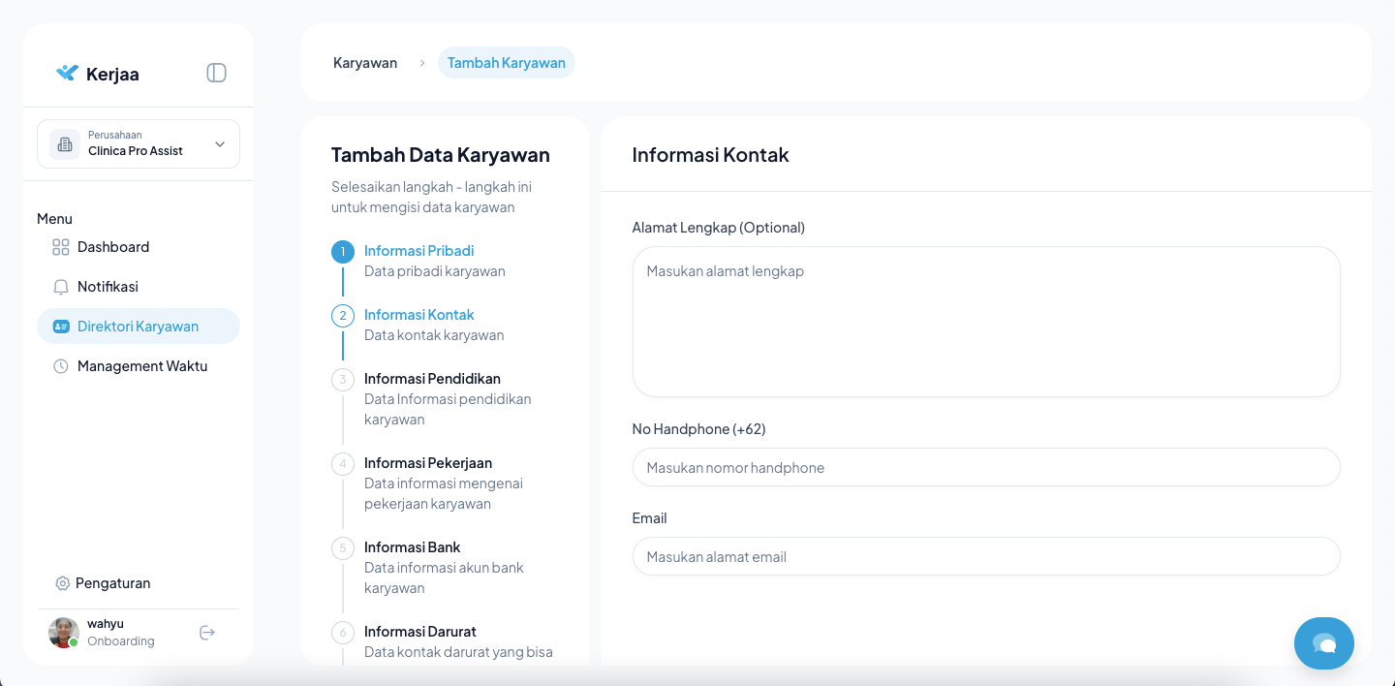Open the chat support bubble
1395x686 pixels.
point(1323,643)
